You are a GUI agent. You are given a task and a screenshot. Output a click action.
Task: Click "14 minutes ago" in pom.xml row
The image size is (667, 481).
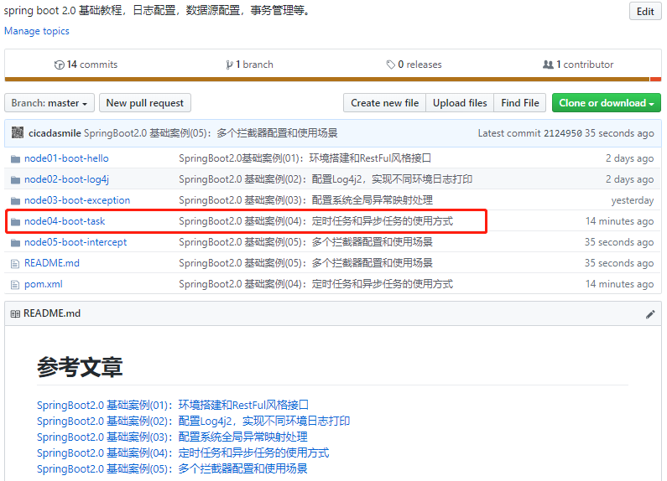pyautogui.click(x=619, y=284)
